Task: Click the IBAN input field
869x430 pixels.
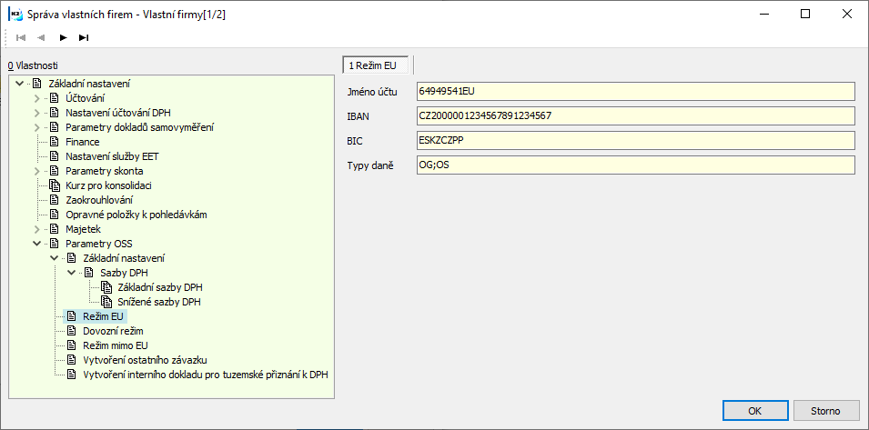Action: coord(636,115)
